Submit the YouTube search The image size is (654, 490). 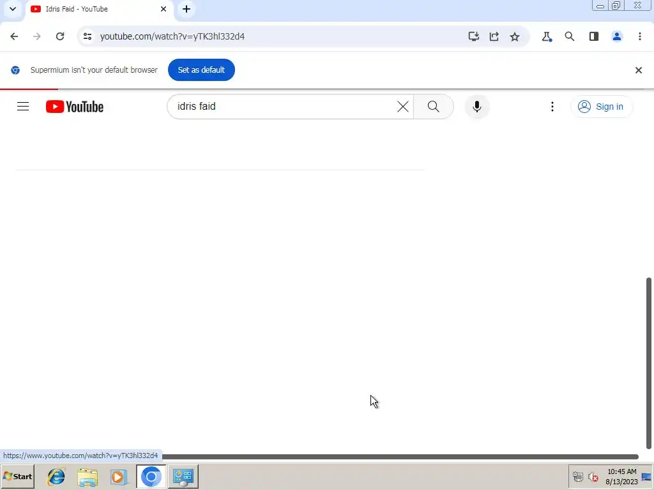pyautogui.click(x=434, y=107)
